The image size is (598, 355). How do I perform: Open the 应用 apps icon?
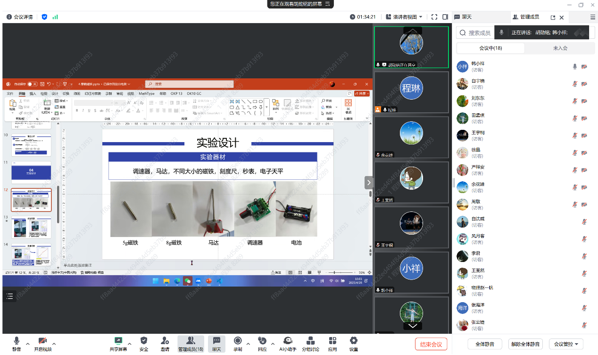coord(332,341)
